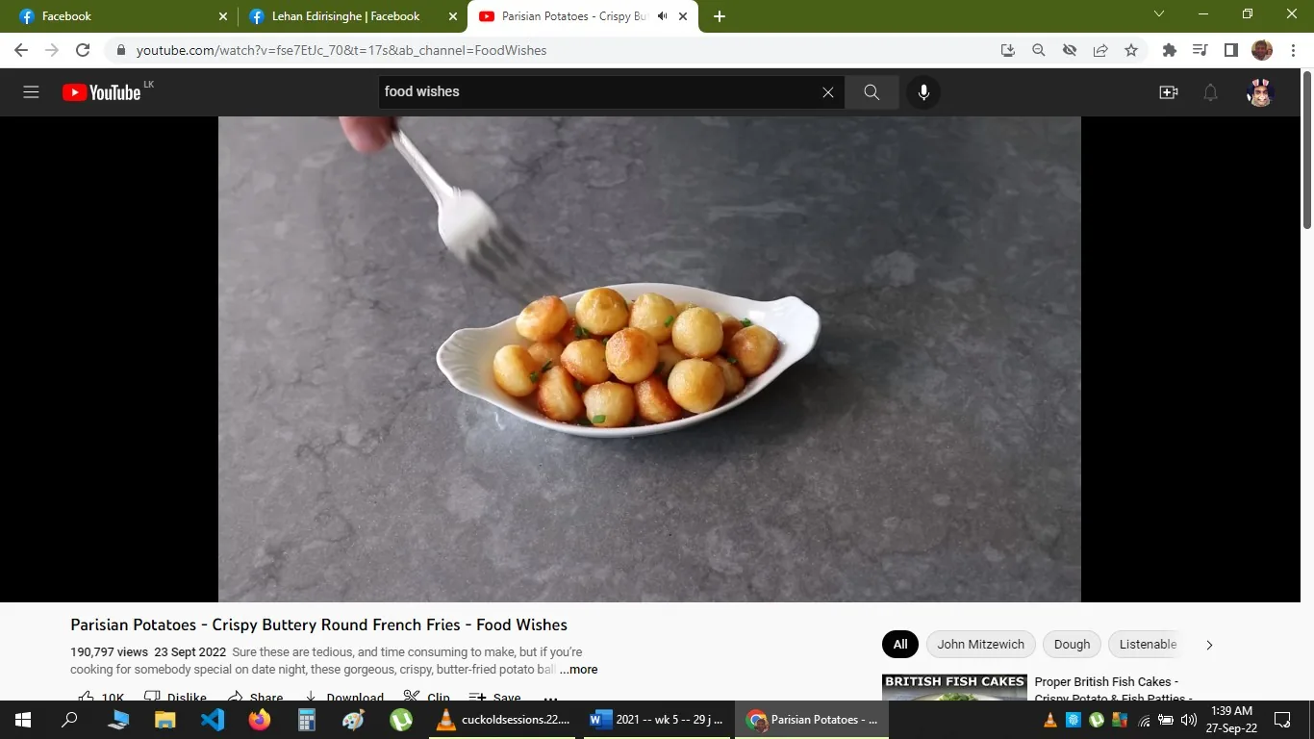Image resolution: width=1314 pixels, height=739 pixels.
Task: Open the Chrome extensions puzzle icon
Action: [x=1168, y=50]
